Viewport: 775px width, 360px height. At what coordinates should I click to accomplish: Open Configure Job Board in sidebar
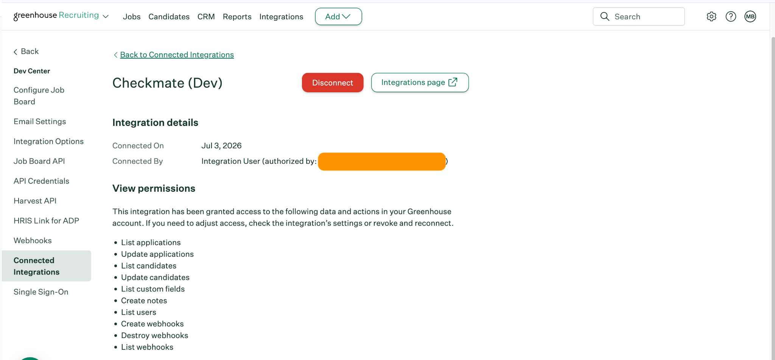[39, 96]
